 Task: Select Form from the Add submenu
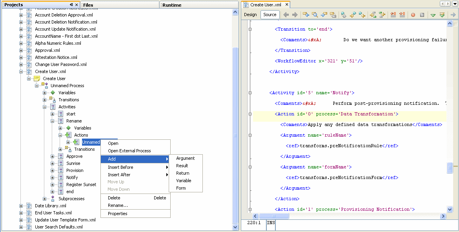186,188
